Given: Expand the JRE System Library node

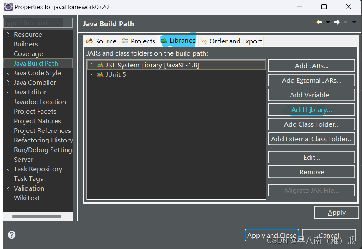Looking at the screenshot, I should [92, 65].
